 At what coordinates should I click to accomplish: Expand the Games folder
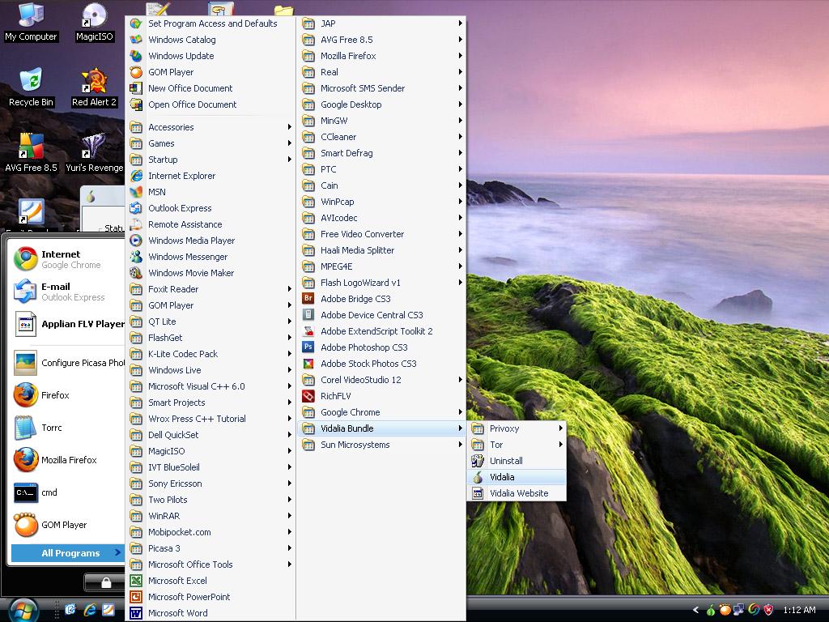[210, 143]
